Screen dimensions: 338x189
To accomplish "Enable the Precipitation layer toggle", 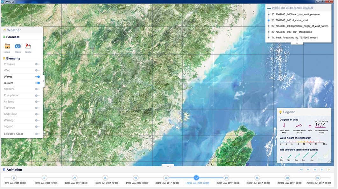I will [x=38, y=95].
